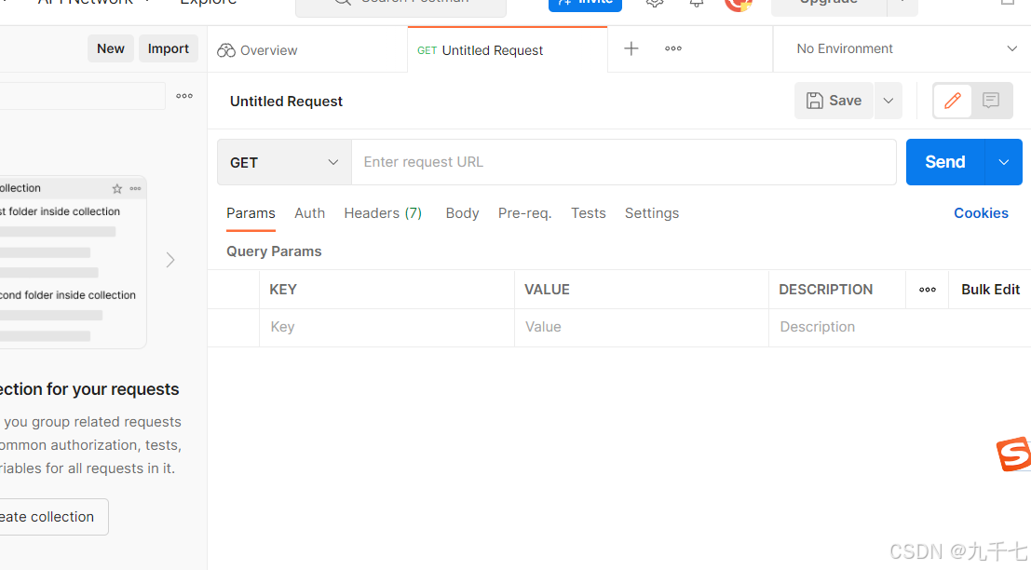Click the user avatar icon
The image size is (1031, 570).
point(739,5)
